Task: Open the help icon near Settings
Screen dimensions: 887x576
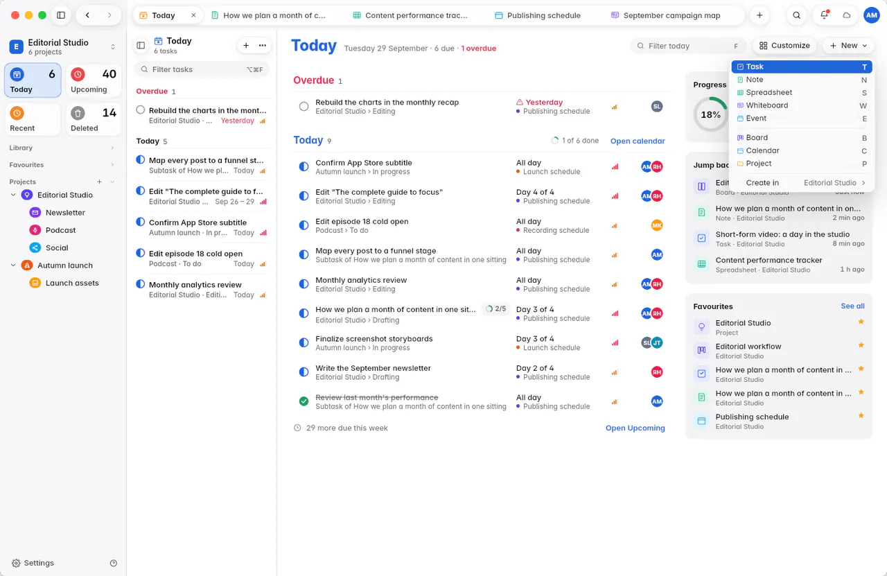Action: point(114,563)
